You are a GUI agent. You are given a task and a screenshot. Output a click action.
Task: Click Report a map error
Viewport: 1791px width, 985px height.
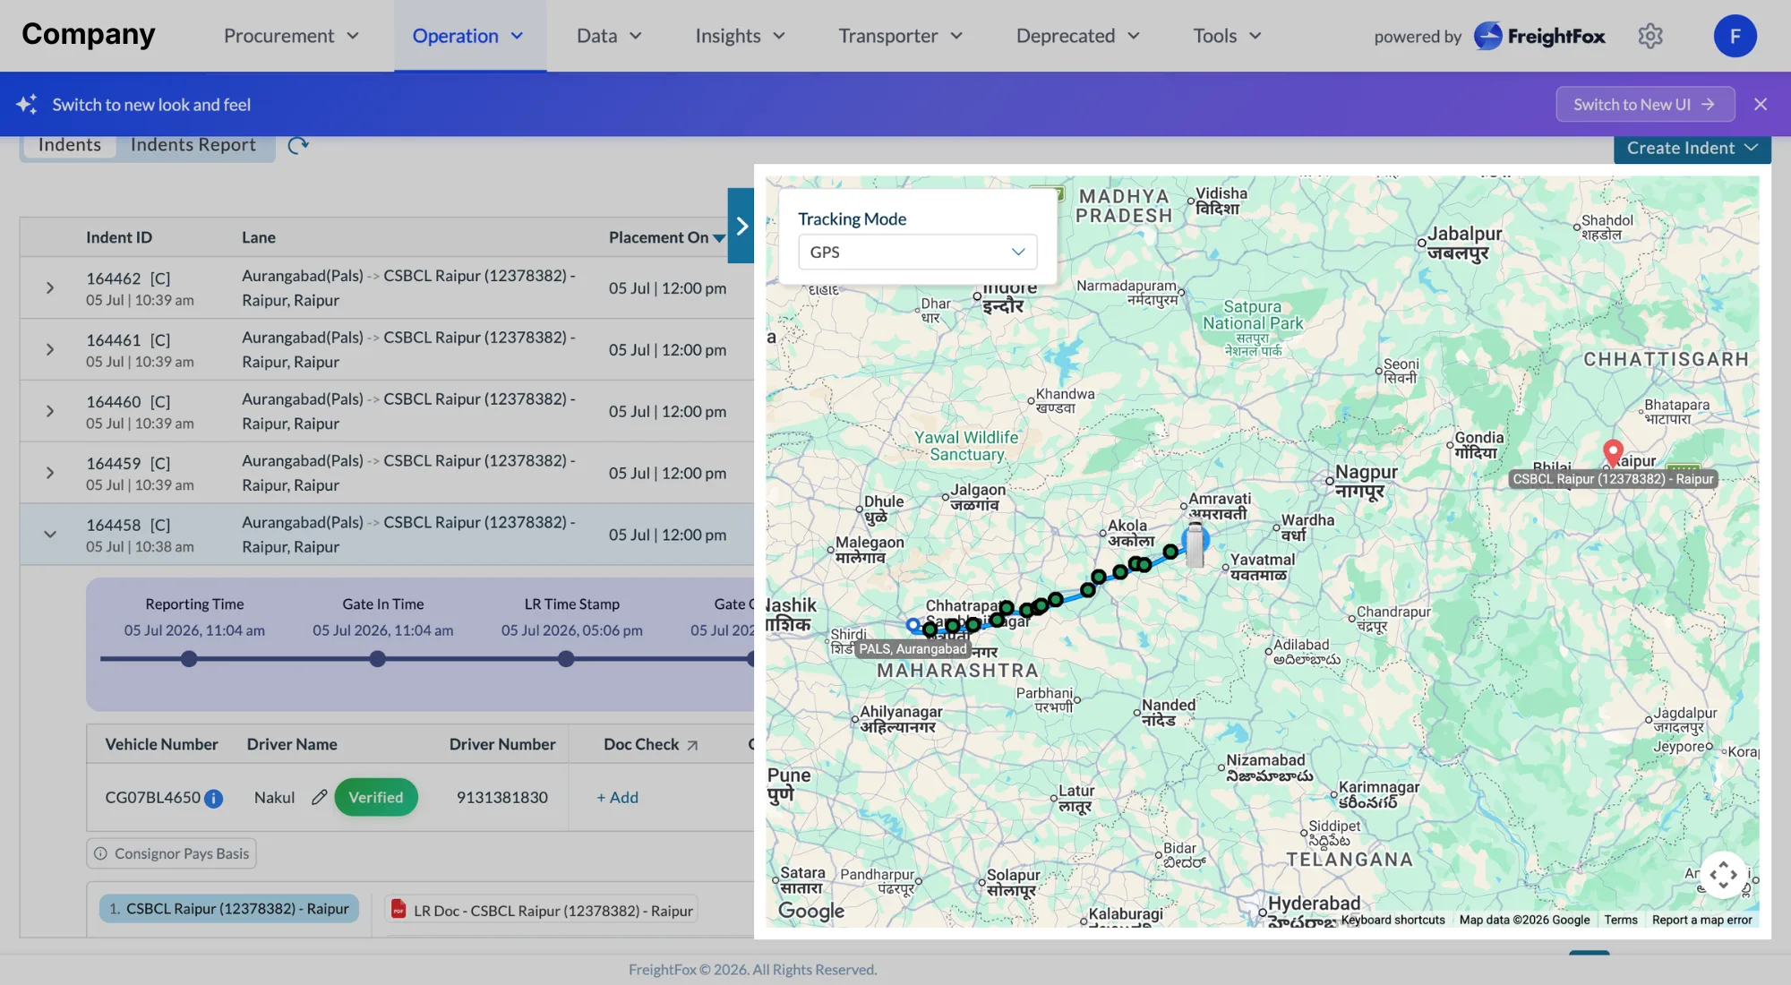pos(1701,920)
